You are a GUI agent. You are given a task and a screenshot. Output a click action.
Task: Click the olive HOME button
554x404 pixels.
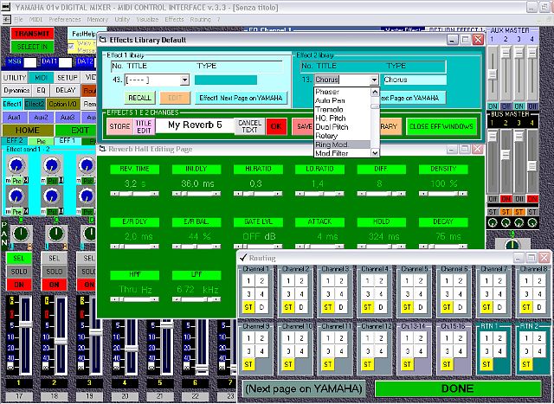click(28, 131)
